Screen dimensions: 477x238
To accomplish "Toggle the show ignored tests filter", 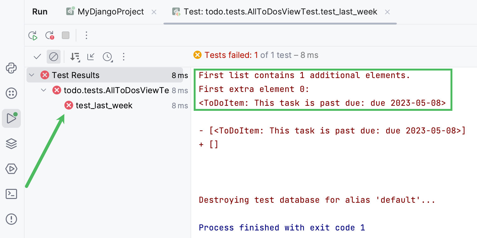I will 53,57.
